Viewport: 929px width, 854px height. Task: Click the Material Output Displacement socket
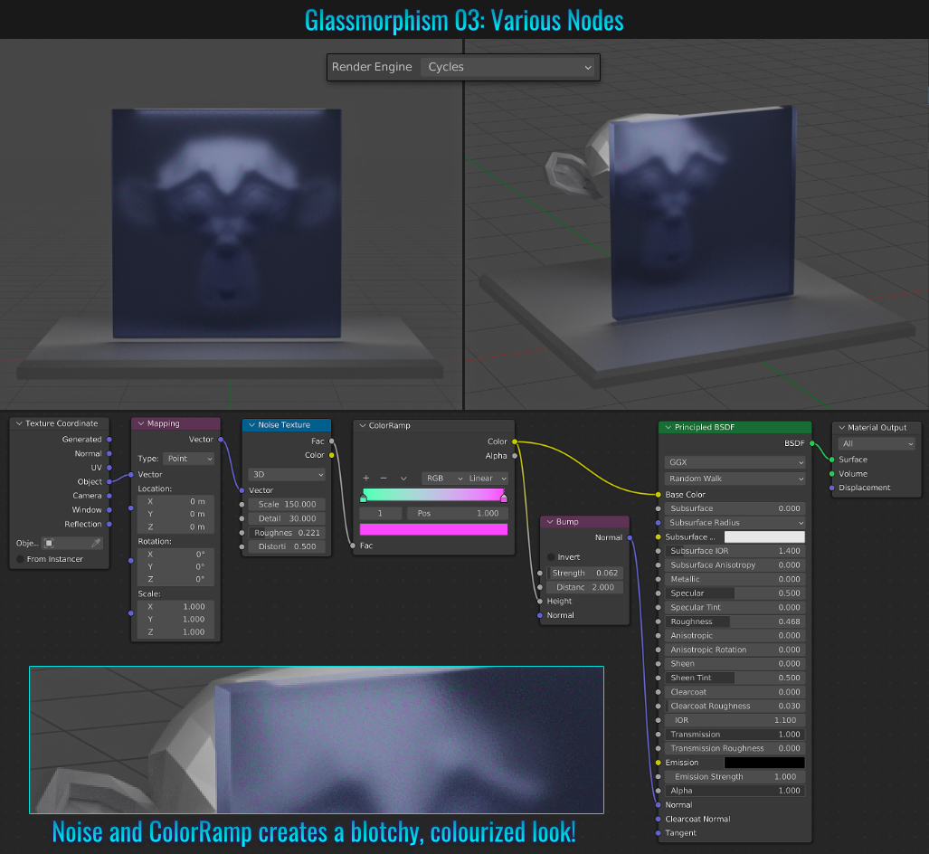coord(832,488)
